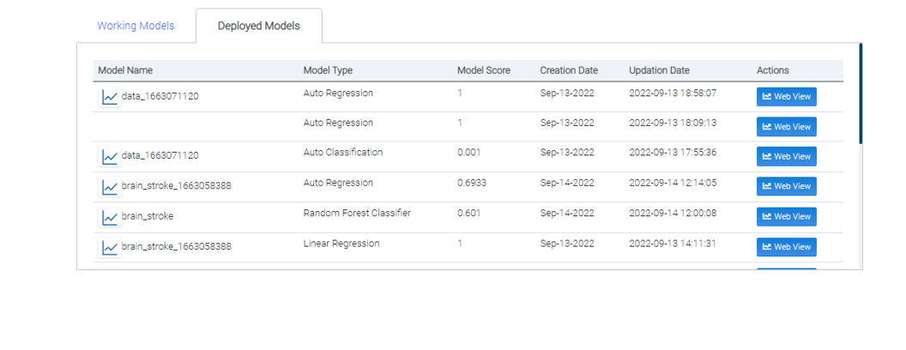Click chart icon beside Random Forest brain_stroke model

[110, 218]
